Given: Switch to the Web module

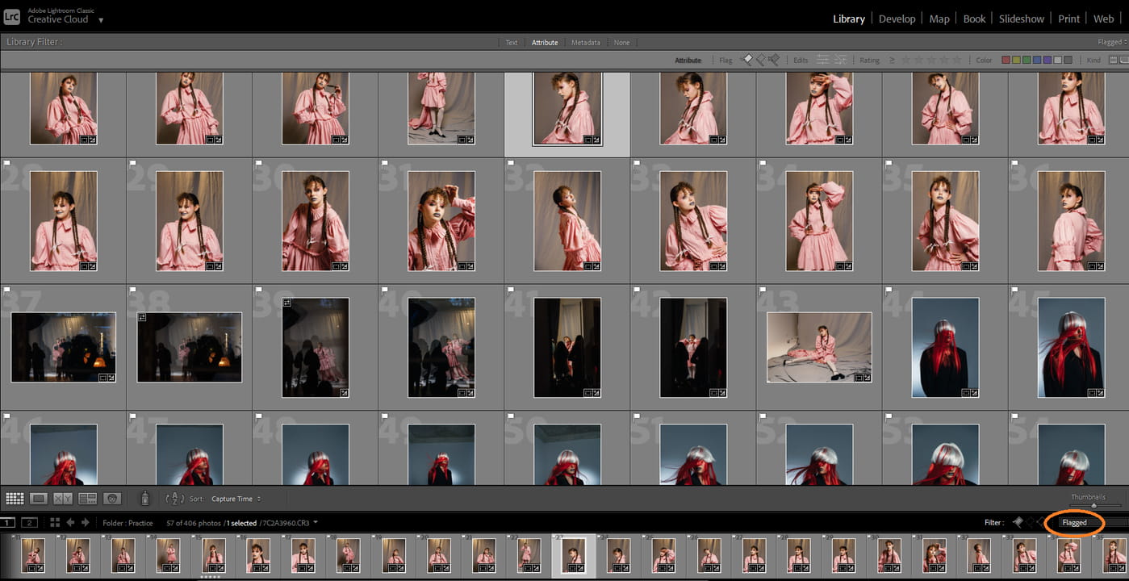Looking at the screenshot, I should point(1103,19).
